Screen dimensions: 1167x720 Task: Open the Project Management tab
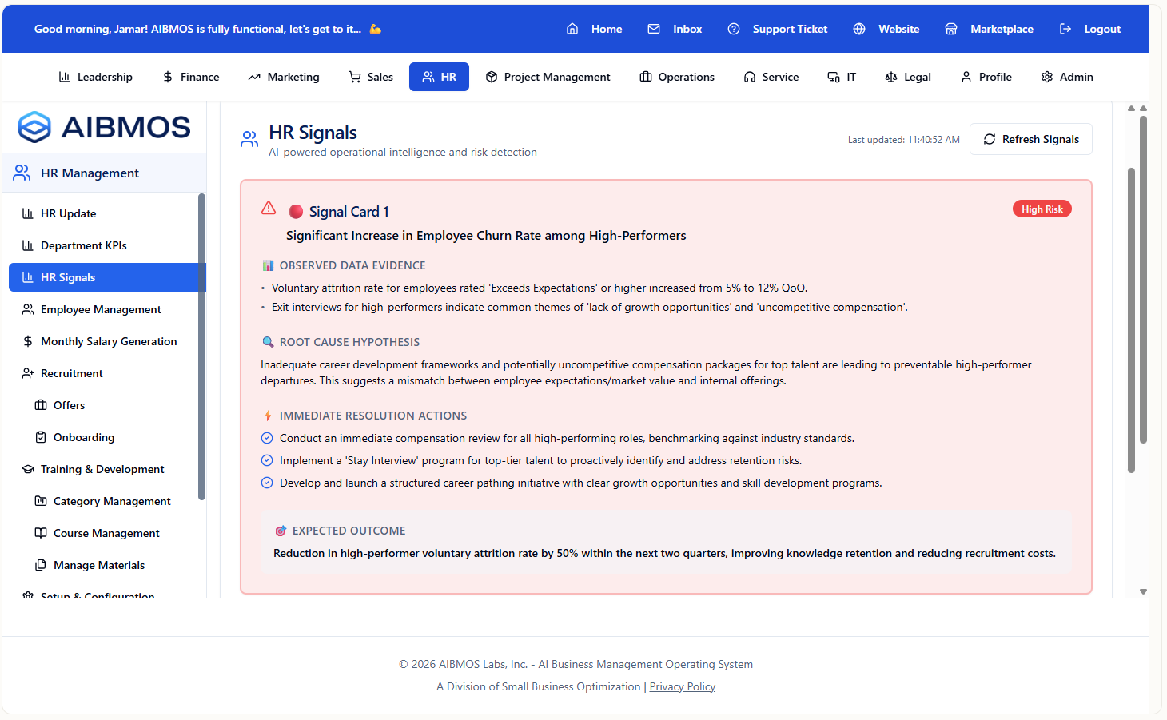548,77
